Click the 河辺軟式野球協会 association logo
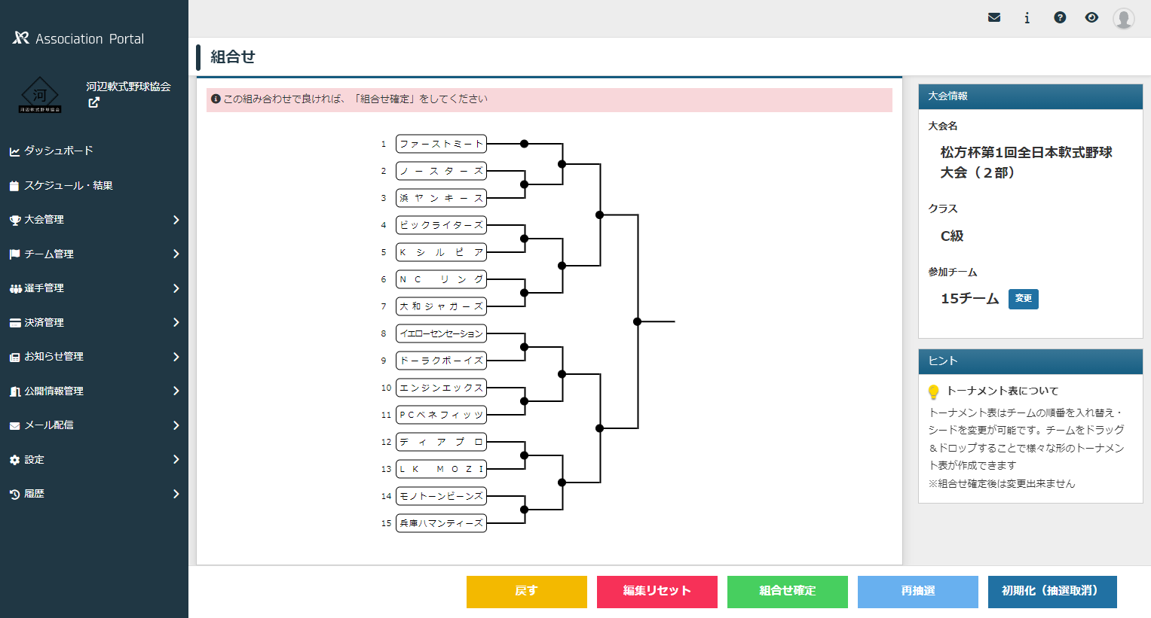Viewport: 1151px width, 618px height. 40,96
